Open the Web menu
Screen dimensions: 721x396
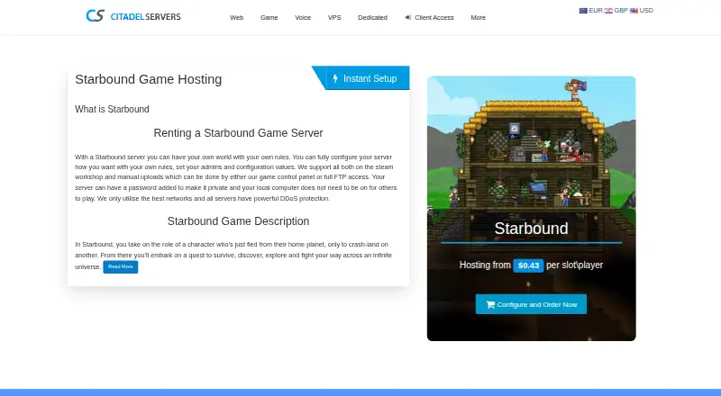pos(236,17)
